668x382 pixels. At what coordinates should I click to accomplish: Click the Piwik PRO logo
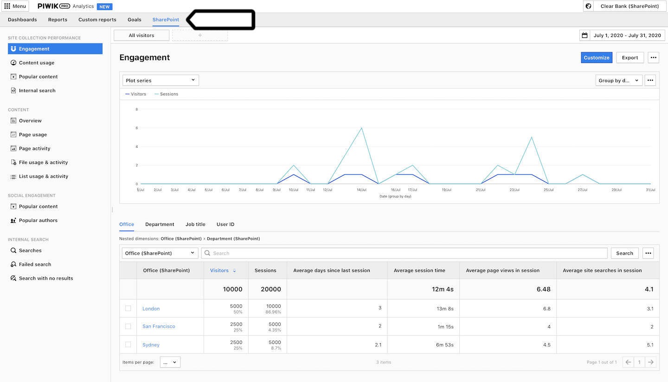point(54,6)
